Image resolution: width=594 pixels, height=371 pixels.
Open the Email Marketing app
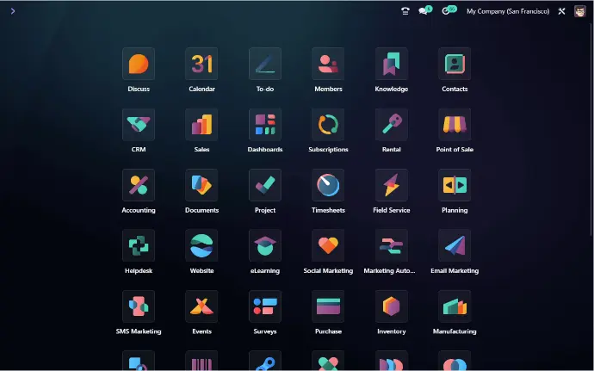[455, 245]
